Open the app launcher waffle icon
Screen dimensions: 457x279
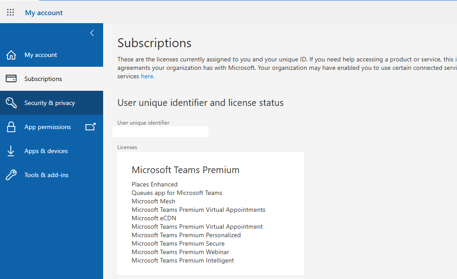pos(11,12)
